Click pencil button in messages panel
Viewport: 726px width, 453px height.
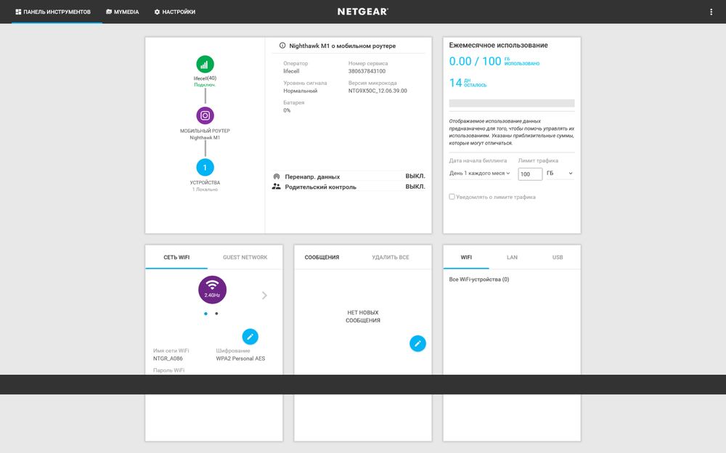pyautogui.click(x=417, y=343)
